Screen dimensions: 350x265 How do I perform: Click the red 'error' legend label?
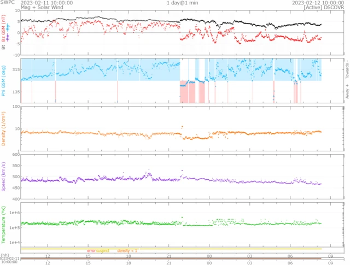tap(91, 250)
